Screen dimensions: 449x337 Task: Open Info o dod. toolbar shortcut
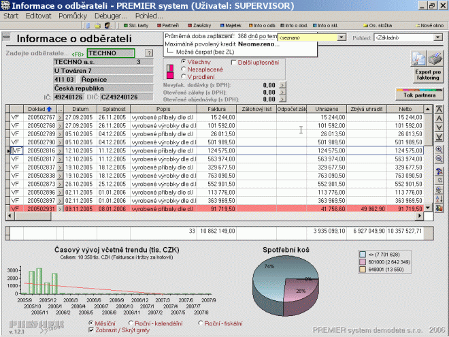pos(294,25)
